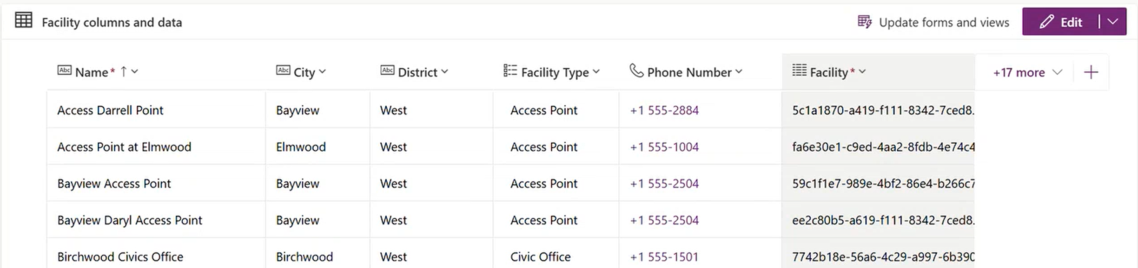Select the Birchwood Civics Office row name
This screenshot has height=268, width=1138.
pos(120,257)
